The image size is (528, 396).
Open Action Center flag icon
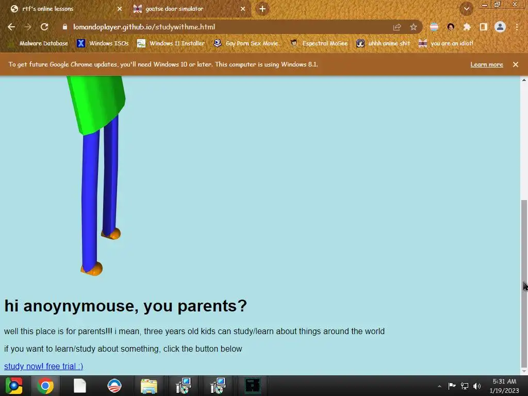tap(452, 386)
